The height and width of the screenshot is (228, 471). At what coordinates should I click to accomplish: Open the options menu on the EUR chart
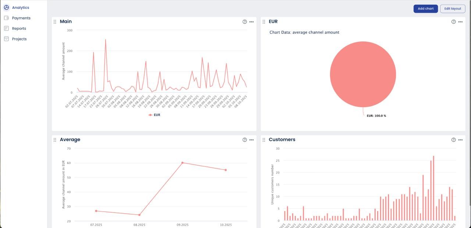460,22
